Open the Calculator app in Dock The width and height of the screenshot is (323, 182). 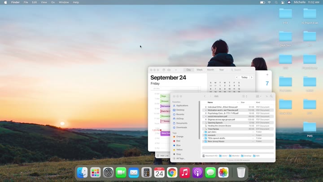(x=146, y=173)
